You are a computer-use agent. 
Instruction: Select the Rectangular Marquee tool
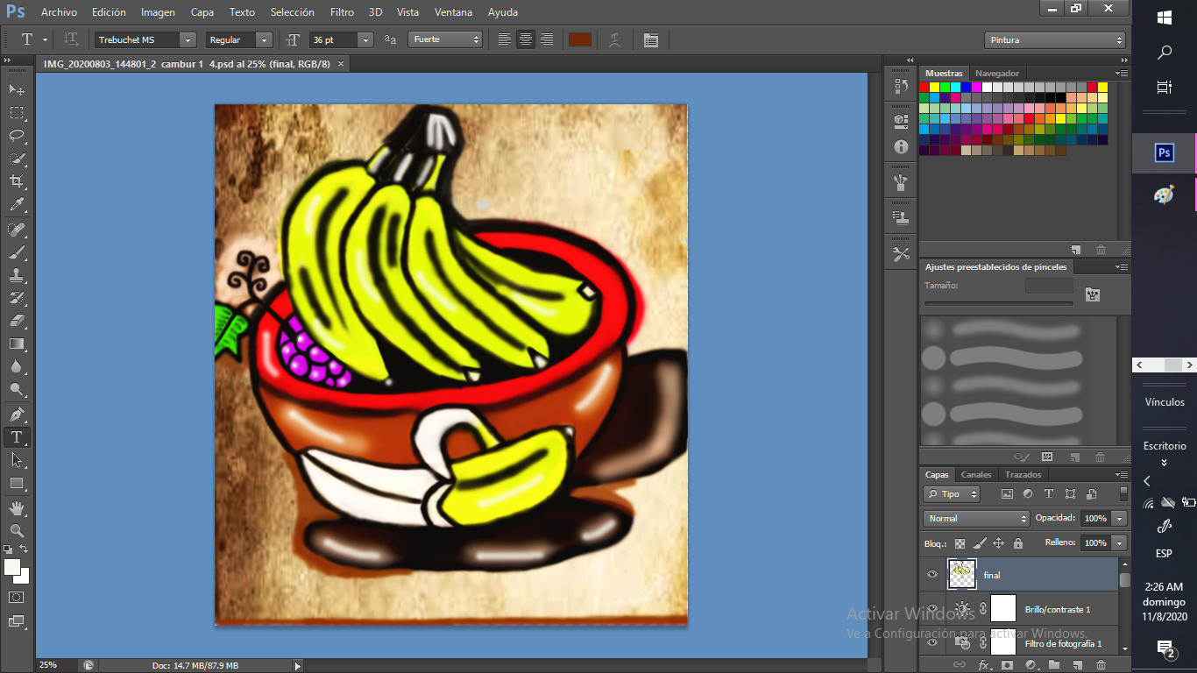pyautogui.click(x=17, y=113)
